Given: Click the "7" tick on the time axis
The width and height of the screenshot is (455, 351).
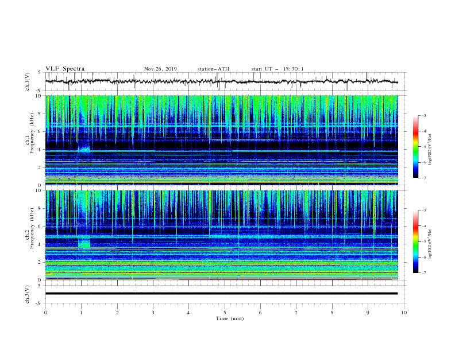Looking at the screenshot, I should pyautogui.click(x=296, y=313).
